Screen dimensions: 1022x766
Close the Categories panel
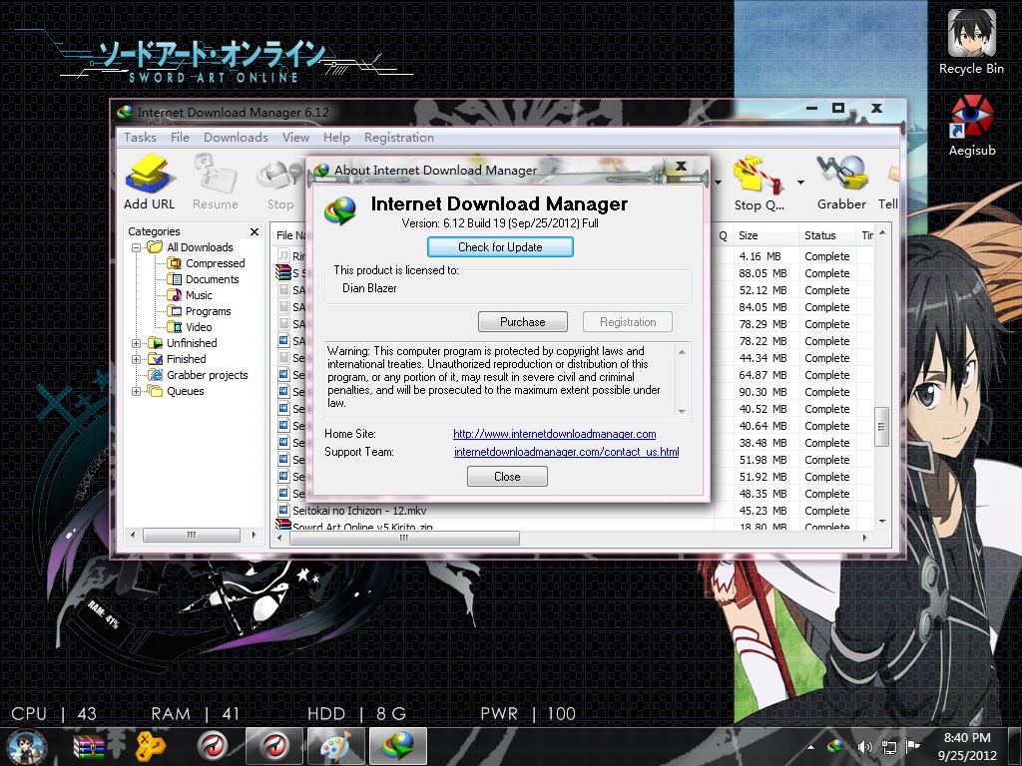point(255,231)
